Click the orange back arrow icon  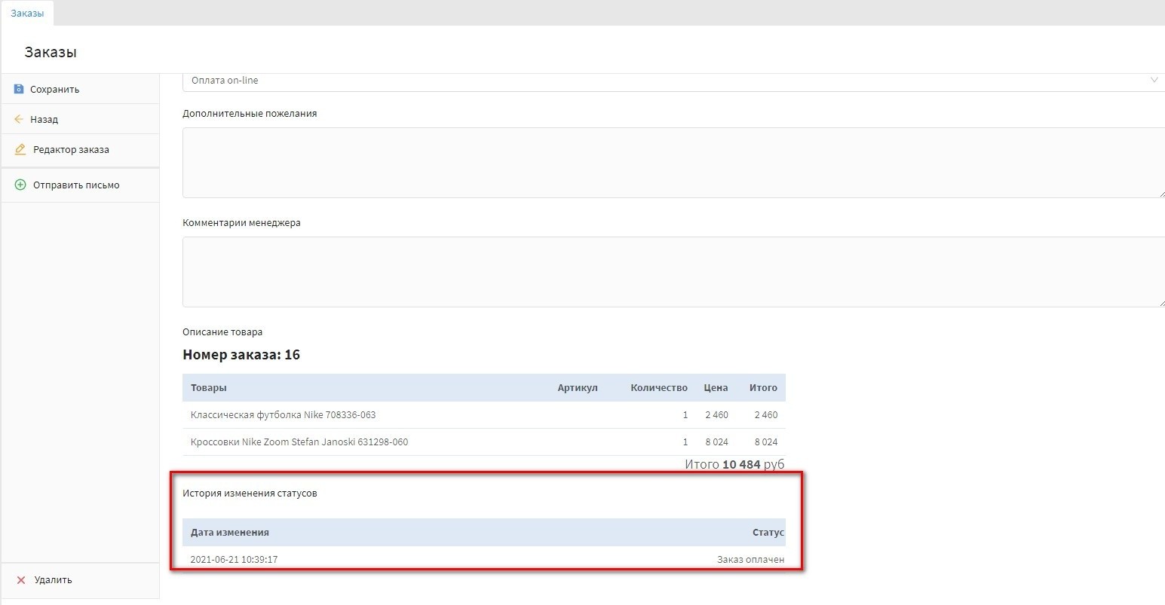pos(19,119)
